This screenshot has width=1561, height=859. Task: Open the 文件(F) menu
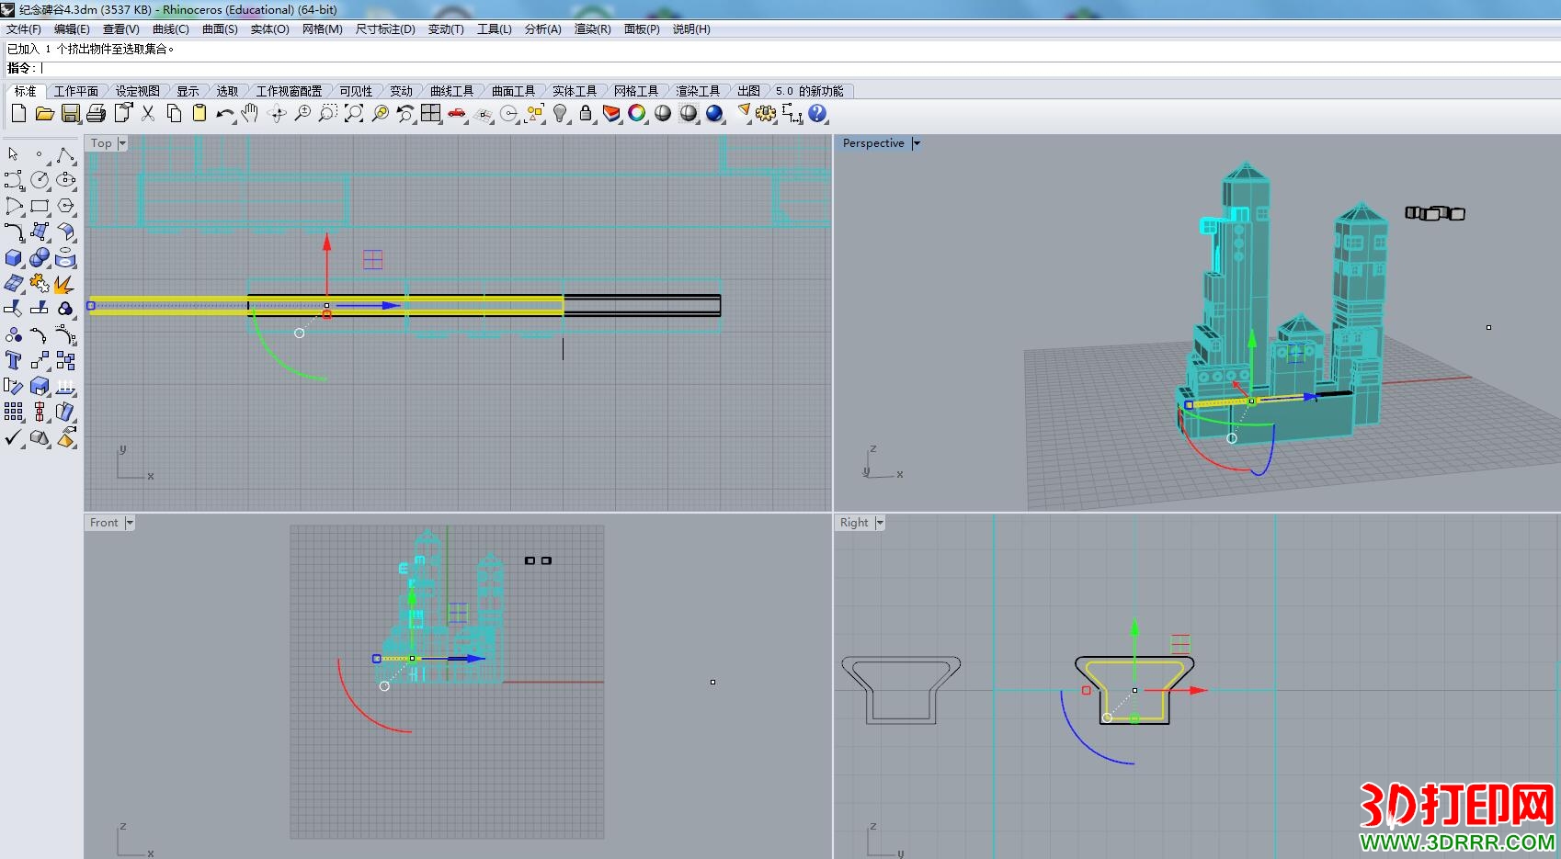[x=23, y=29]
